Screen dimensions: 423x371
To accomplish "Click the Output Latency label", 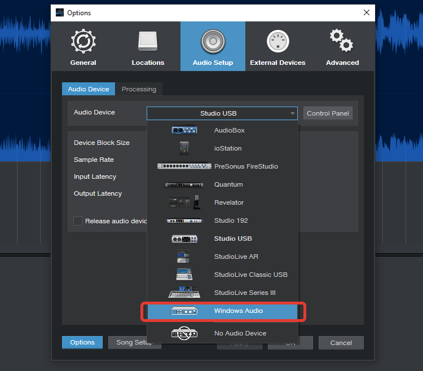I will pos(98,193).
